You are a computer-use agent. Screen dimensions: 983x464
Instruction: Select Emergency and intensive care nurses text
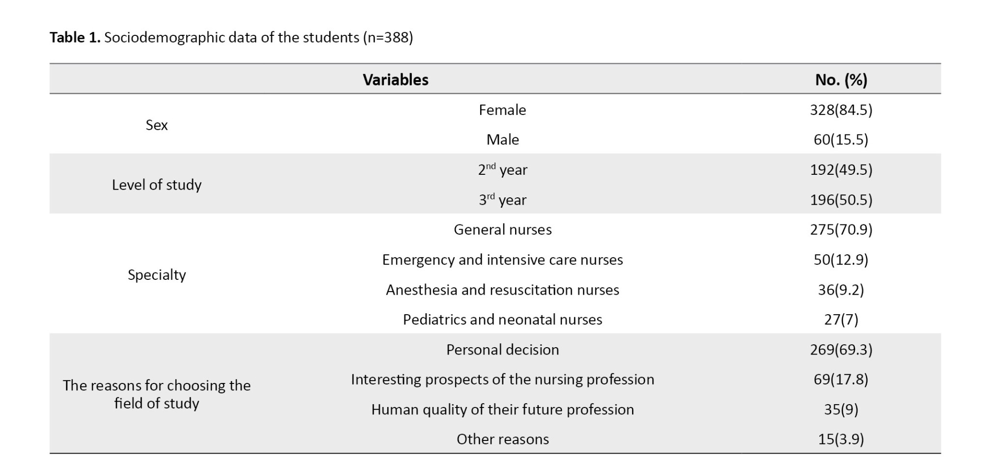pyautogui.click(x=502, y=259)
